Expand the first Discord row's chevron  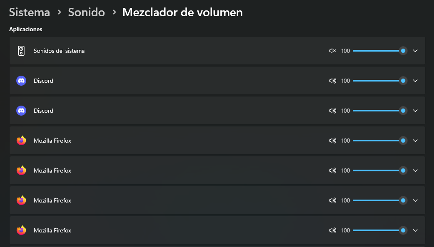point(415,81)
